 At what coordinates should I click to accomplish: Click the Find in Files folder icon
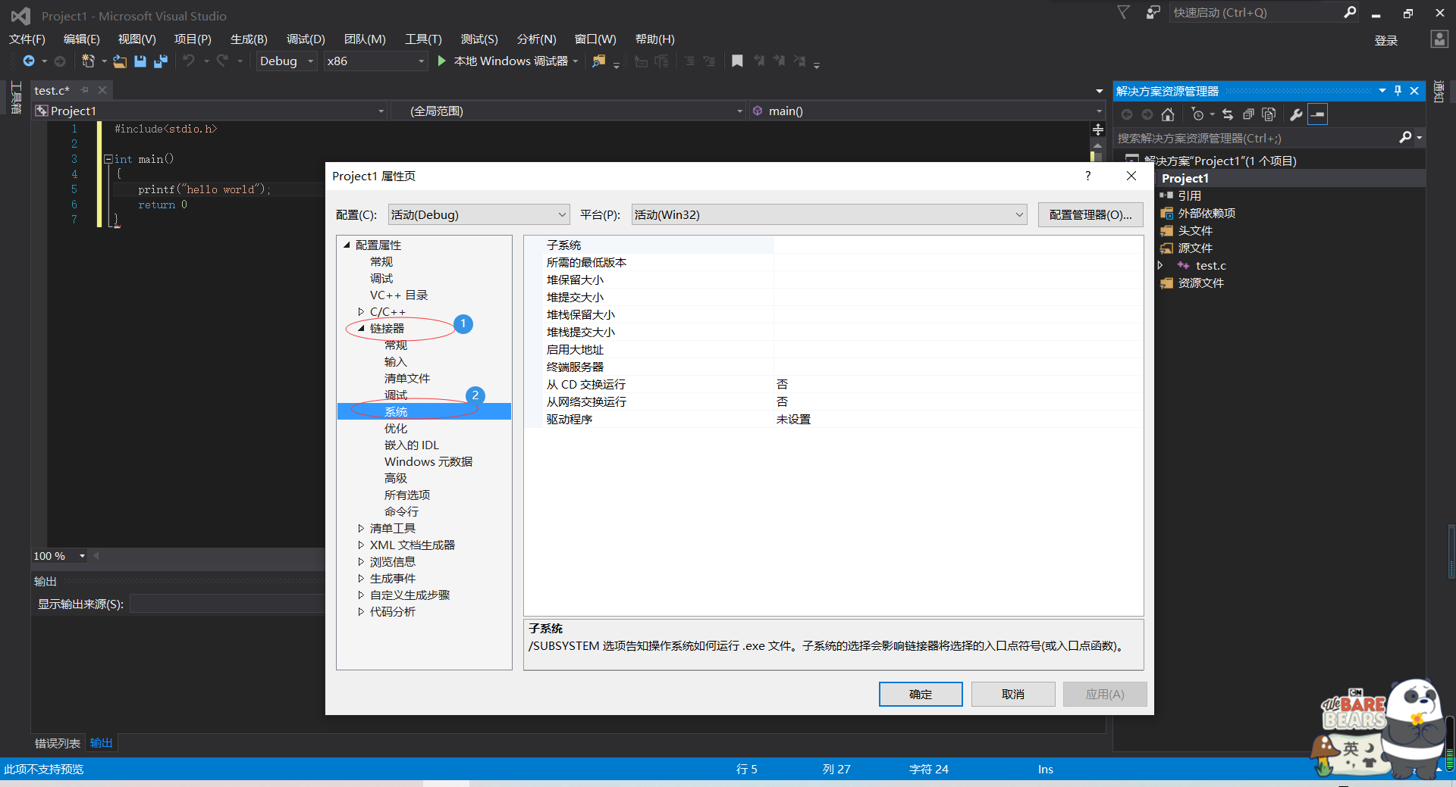coord(599,61)
